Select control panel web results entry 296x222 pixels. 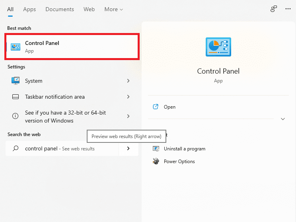tap(62, 148)
